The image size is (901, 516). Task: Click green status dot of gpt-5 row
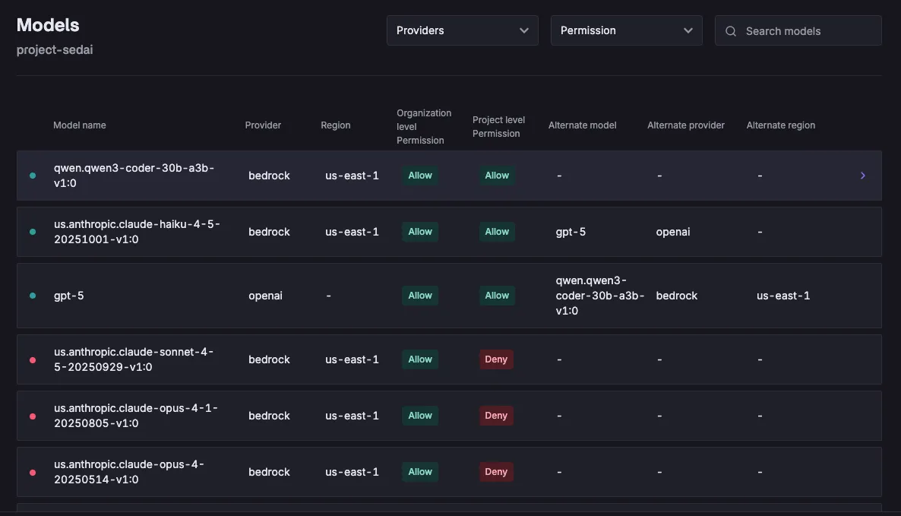[x=33, y=296]
